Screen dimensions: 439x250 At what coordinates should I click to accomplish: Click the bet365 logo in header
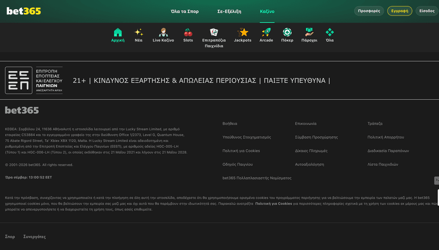24,11
